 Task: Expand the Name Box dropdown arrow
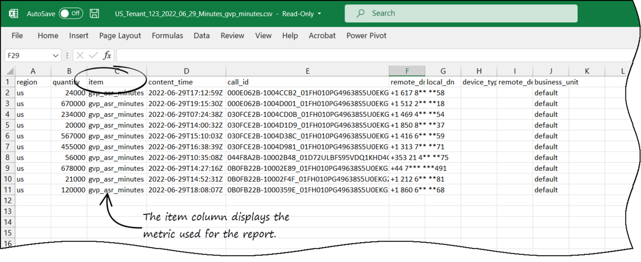[56, 55]
